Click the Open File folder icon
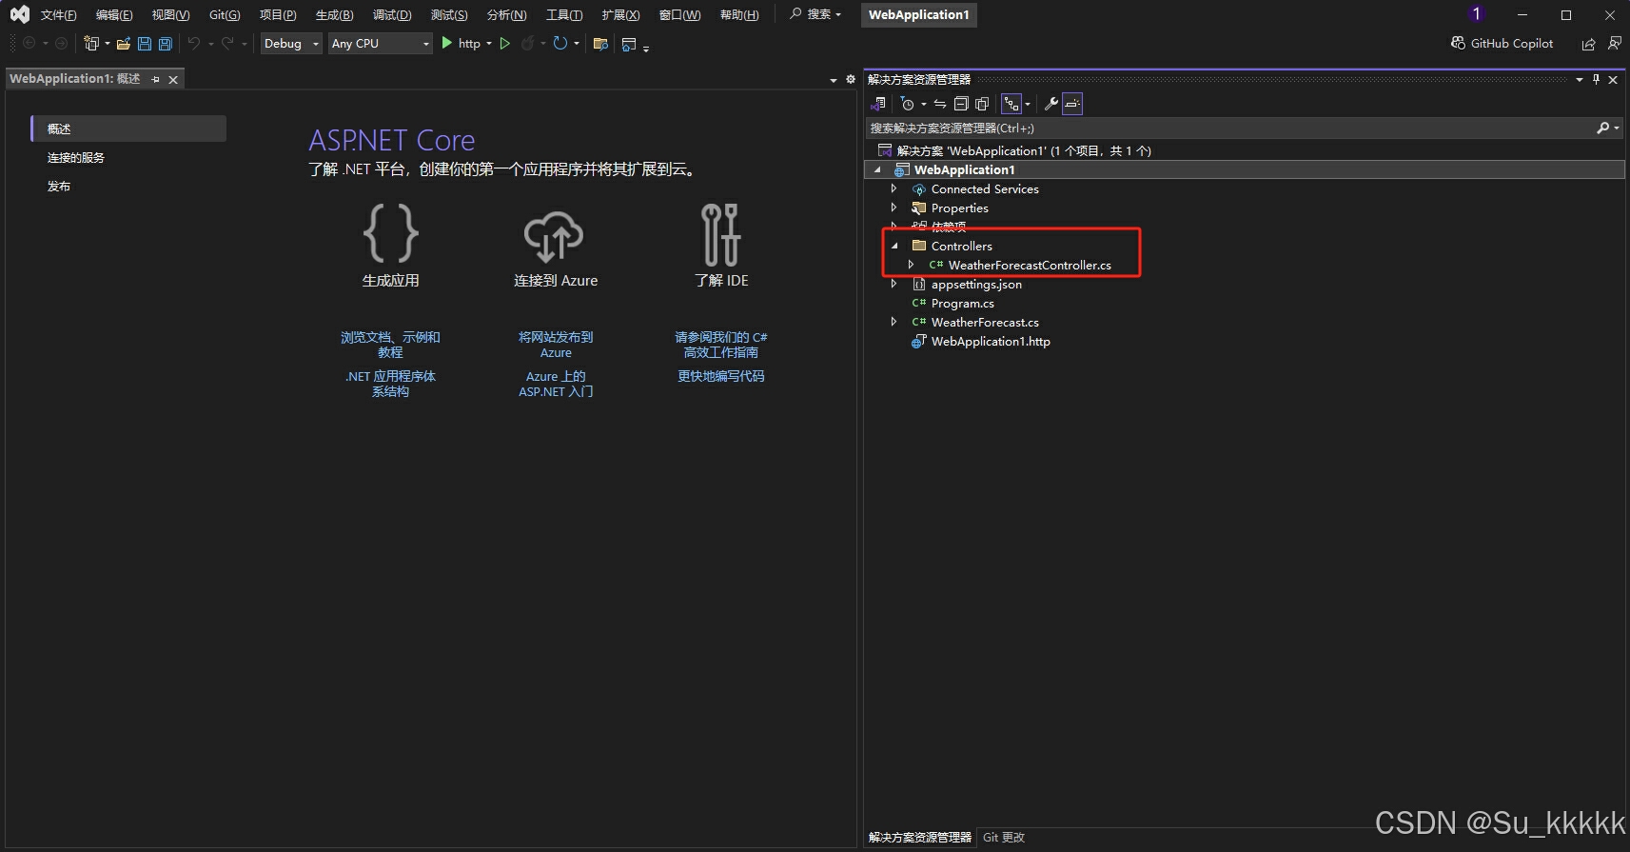The image size is (1630, 852). point(123,43)
